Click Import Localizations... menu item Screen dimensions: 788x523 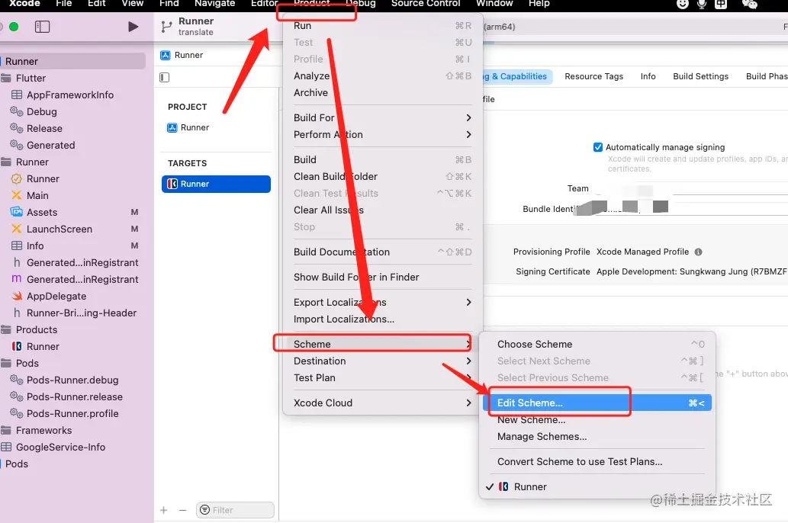coord(382,319)
